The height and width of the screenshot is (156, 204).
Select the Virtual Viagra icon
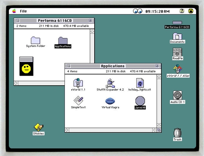[x=110, y=101]
